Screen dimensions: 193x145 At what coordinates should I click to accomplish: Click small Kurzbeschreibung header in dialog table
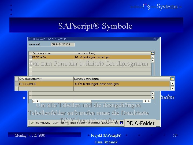tap(113, 53)
